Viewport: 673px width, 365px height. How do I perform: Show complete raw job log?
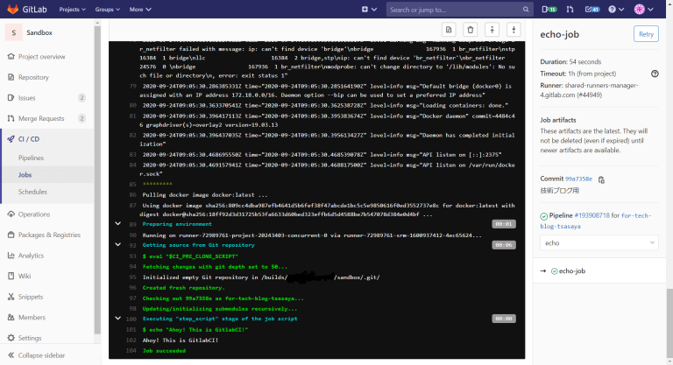coord(449,30)
